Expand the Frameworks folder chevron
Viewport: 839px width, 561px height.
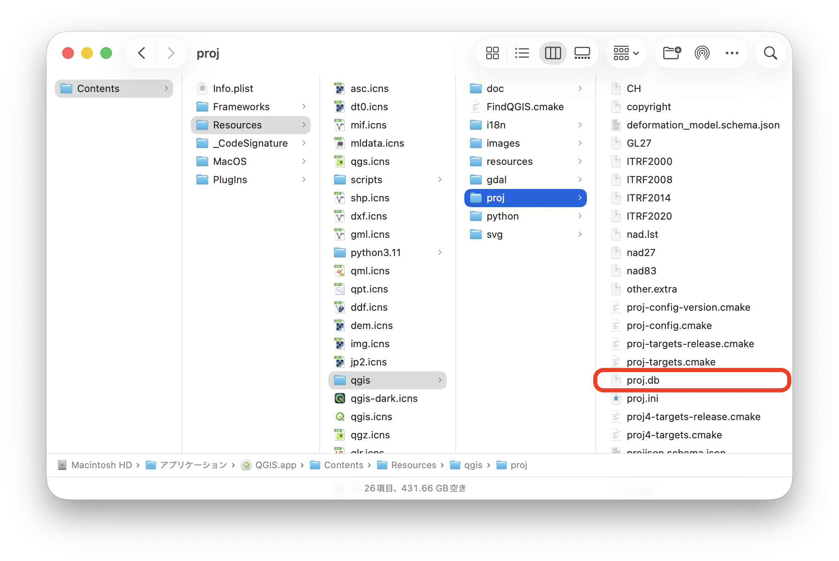[x=304, y=107]
